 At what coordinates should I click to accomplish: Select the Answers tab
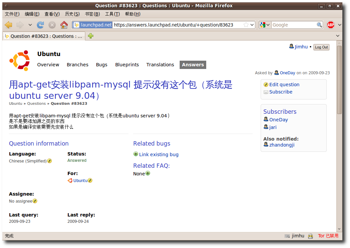click(193, 65)
